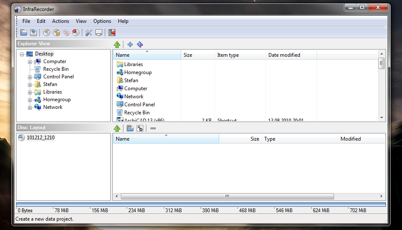Go up a folder in Explorer View
Screen dimensions: 402x230
(x=117, y=44)
